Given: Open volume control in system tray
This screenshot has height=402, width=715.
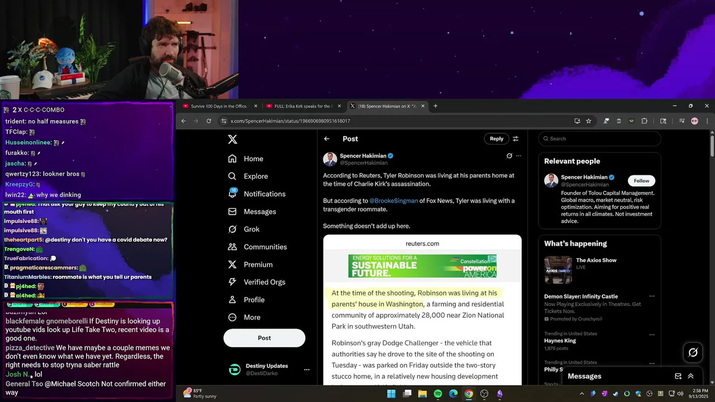Looking at the screenshot, I should coord(681,394).
